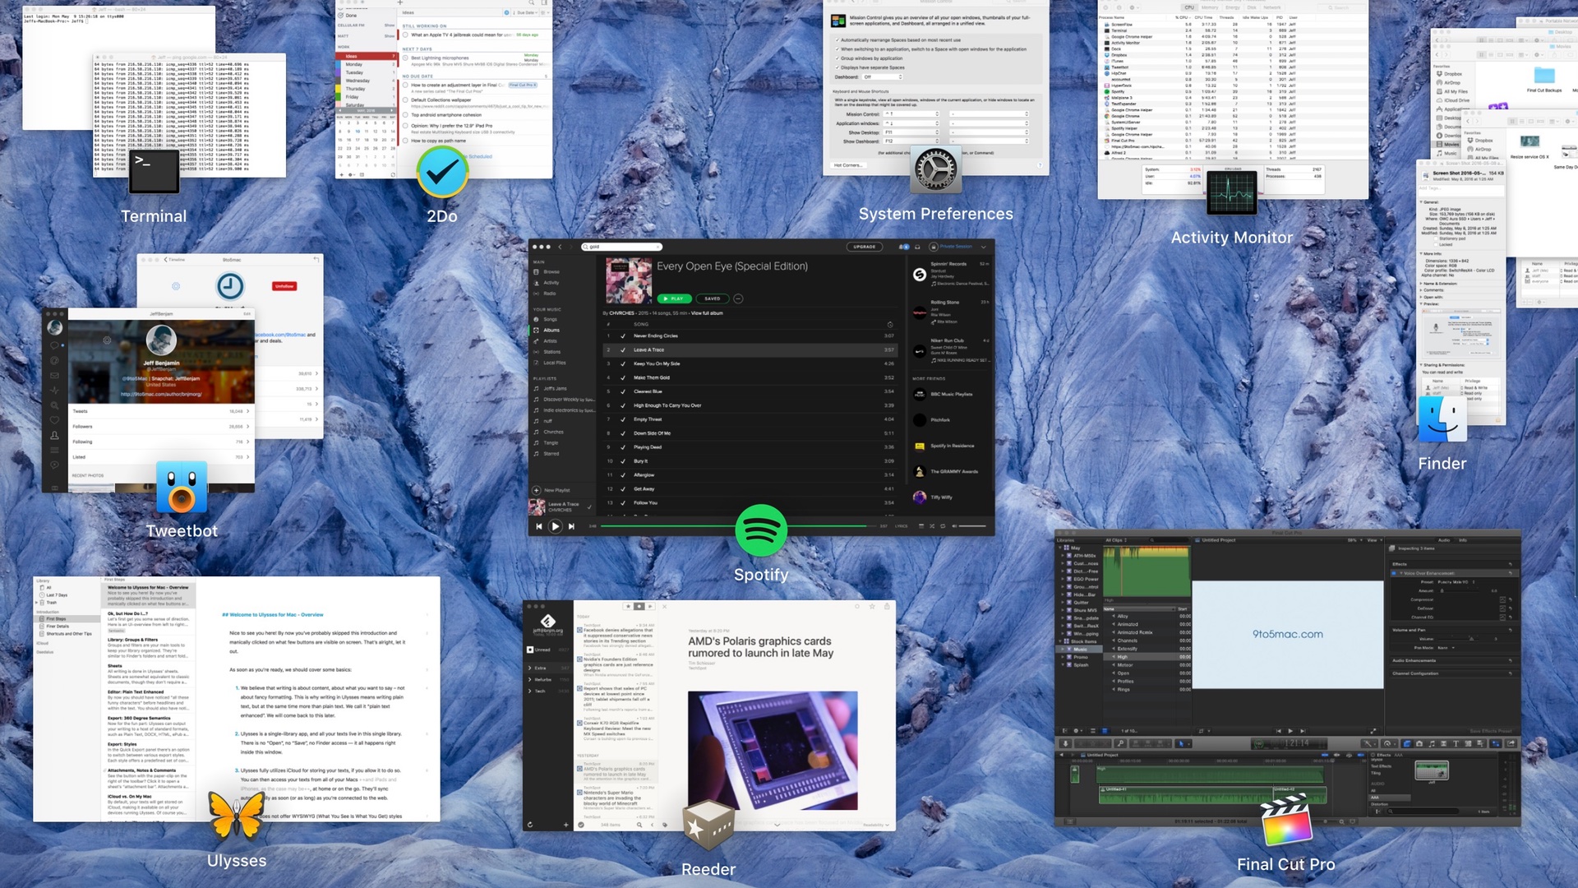
Task: Click the Terminal prompt icon
Action: coord(154,171)
